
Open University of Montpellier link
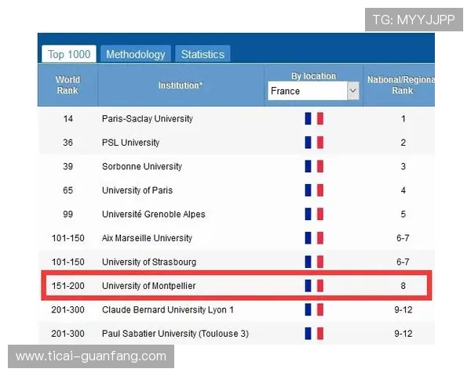(148, 286)
